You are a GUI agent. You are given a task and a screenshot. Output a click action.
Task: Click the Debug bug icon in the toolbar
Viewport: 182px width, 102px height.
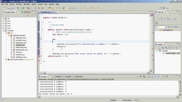(18, 8)
